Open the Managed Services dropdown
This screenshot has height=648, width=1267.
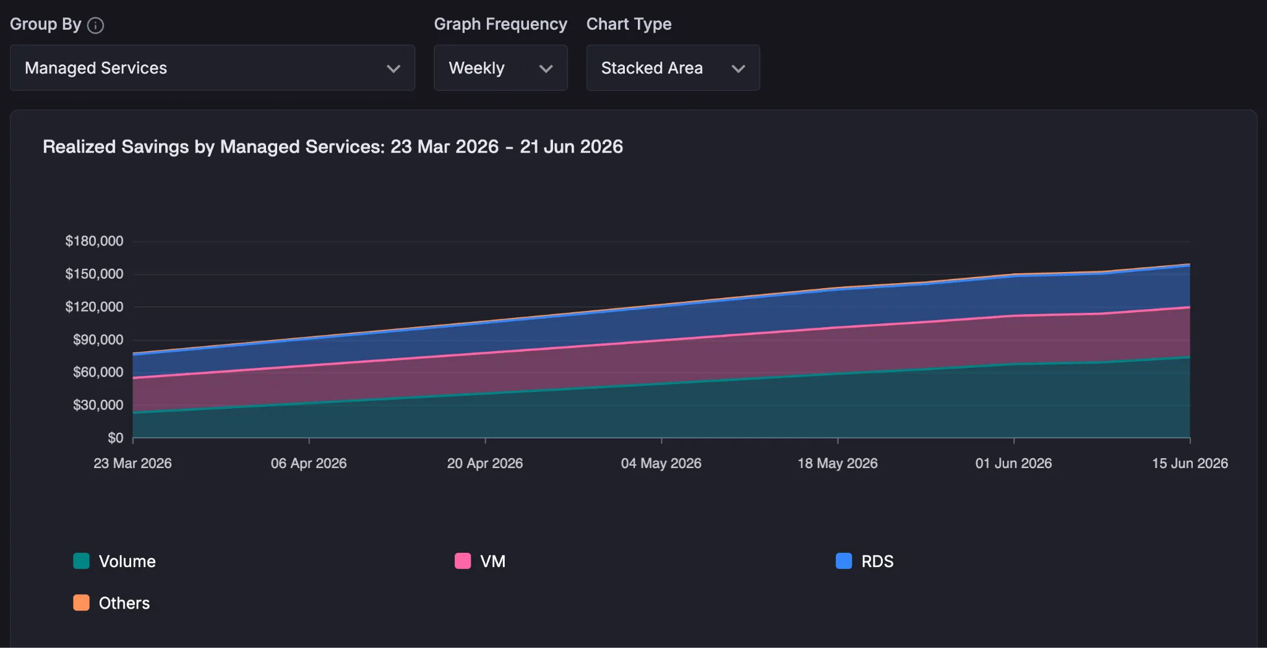(212, 68)
